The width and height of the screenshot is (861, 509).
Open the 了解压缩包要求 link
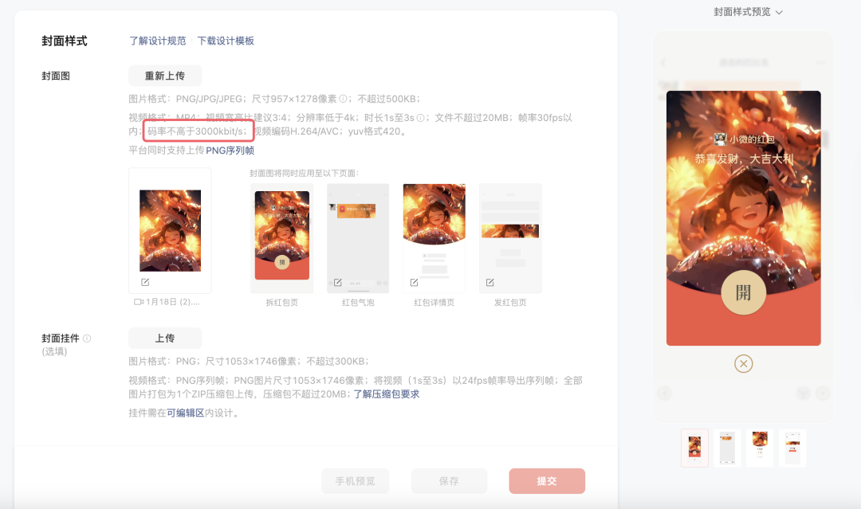point(387,393)
